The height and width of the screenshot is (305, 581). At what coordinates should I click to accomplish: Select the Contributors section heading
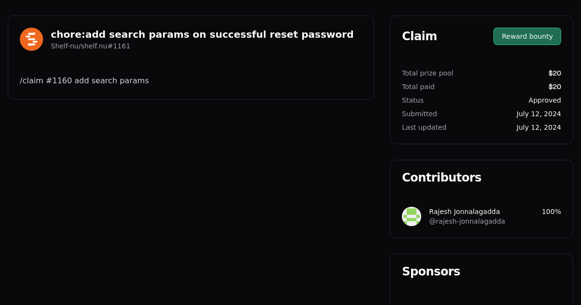tap(442, 177)
